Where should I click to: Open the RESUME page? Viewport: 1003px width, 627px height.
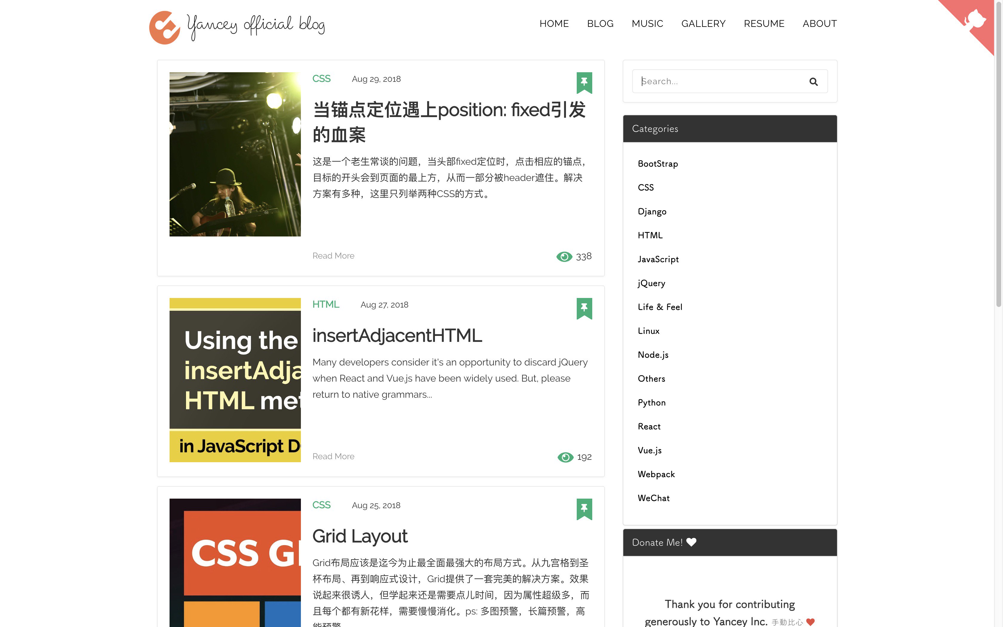764,24
